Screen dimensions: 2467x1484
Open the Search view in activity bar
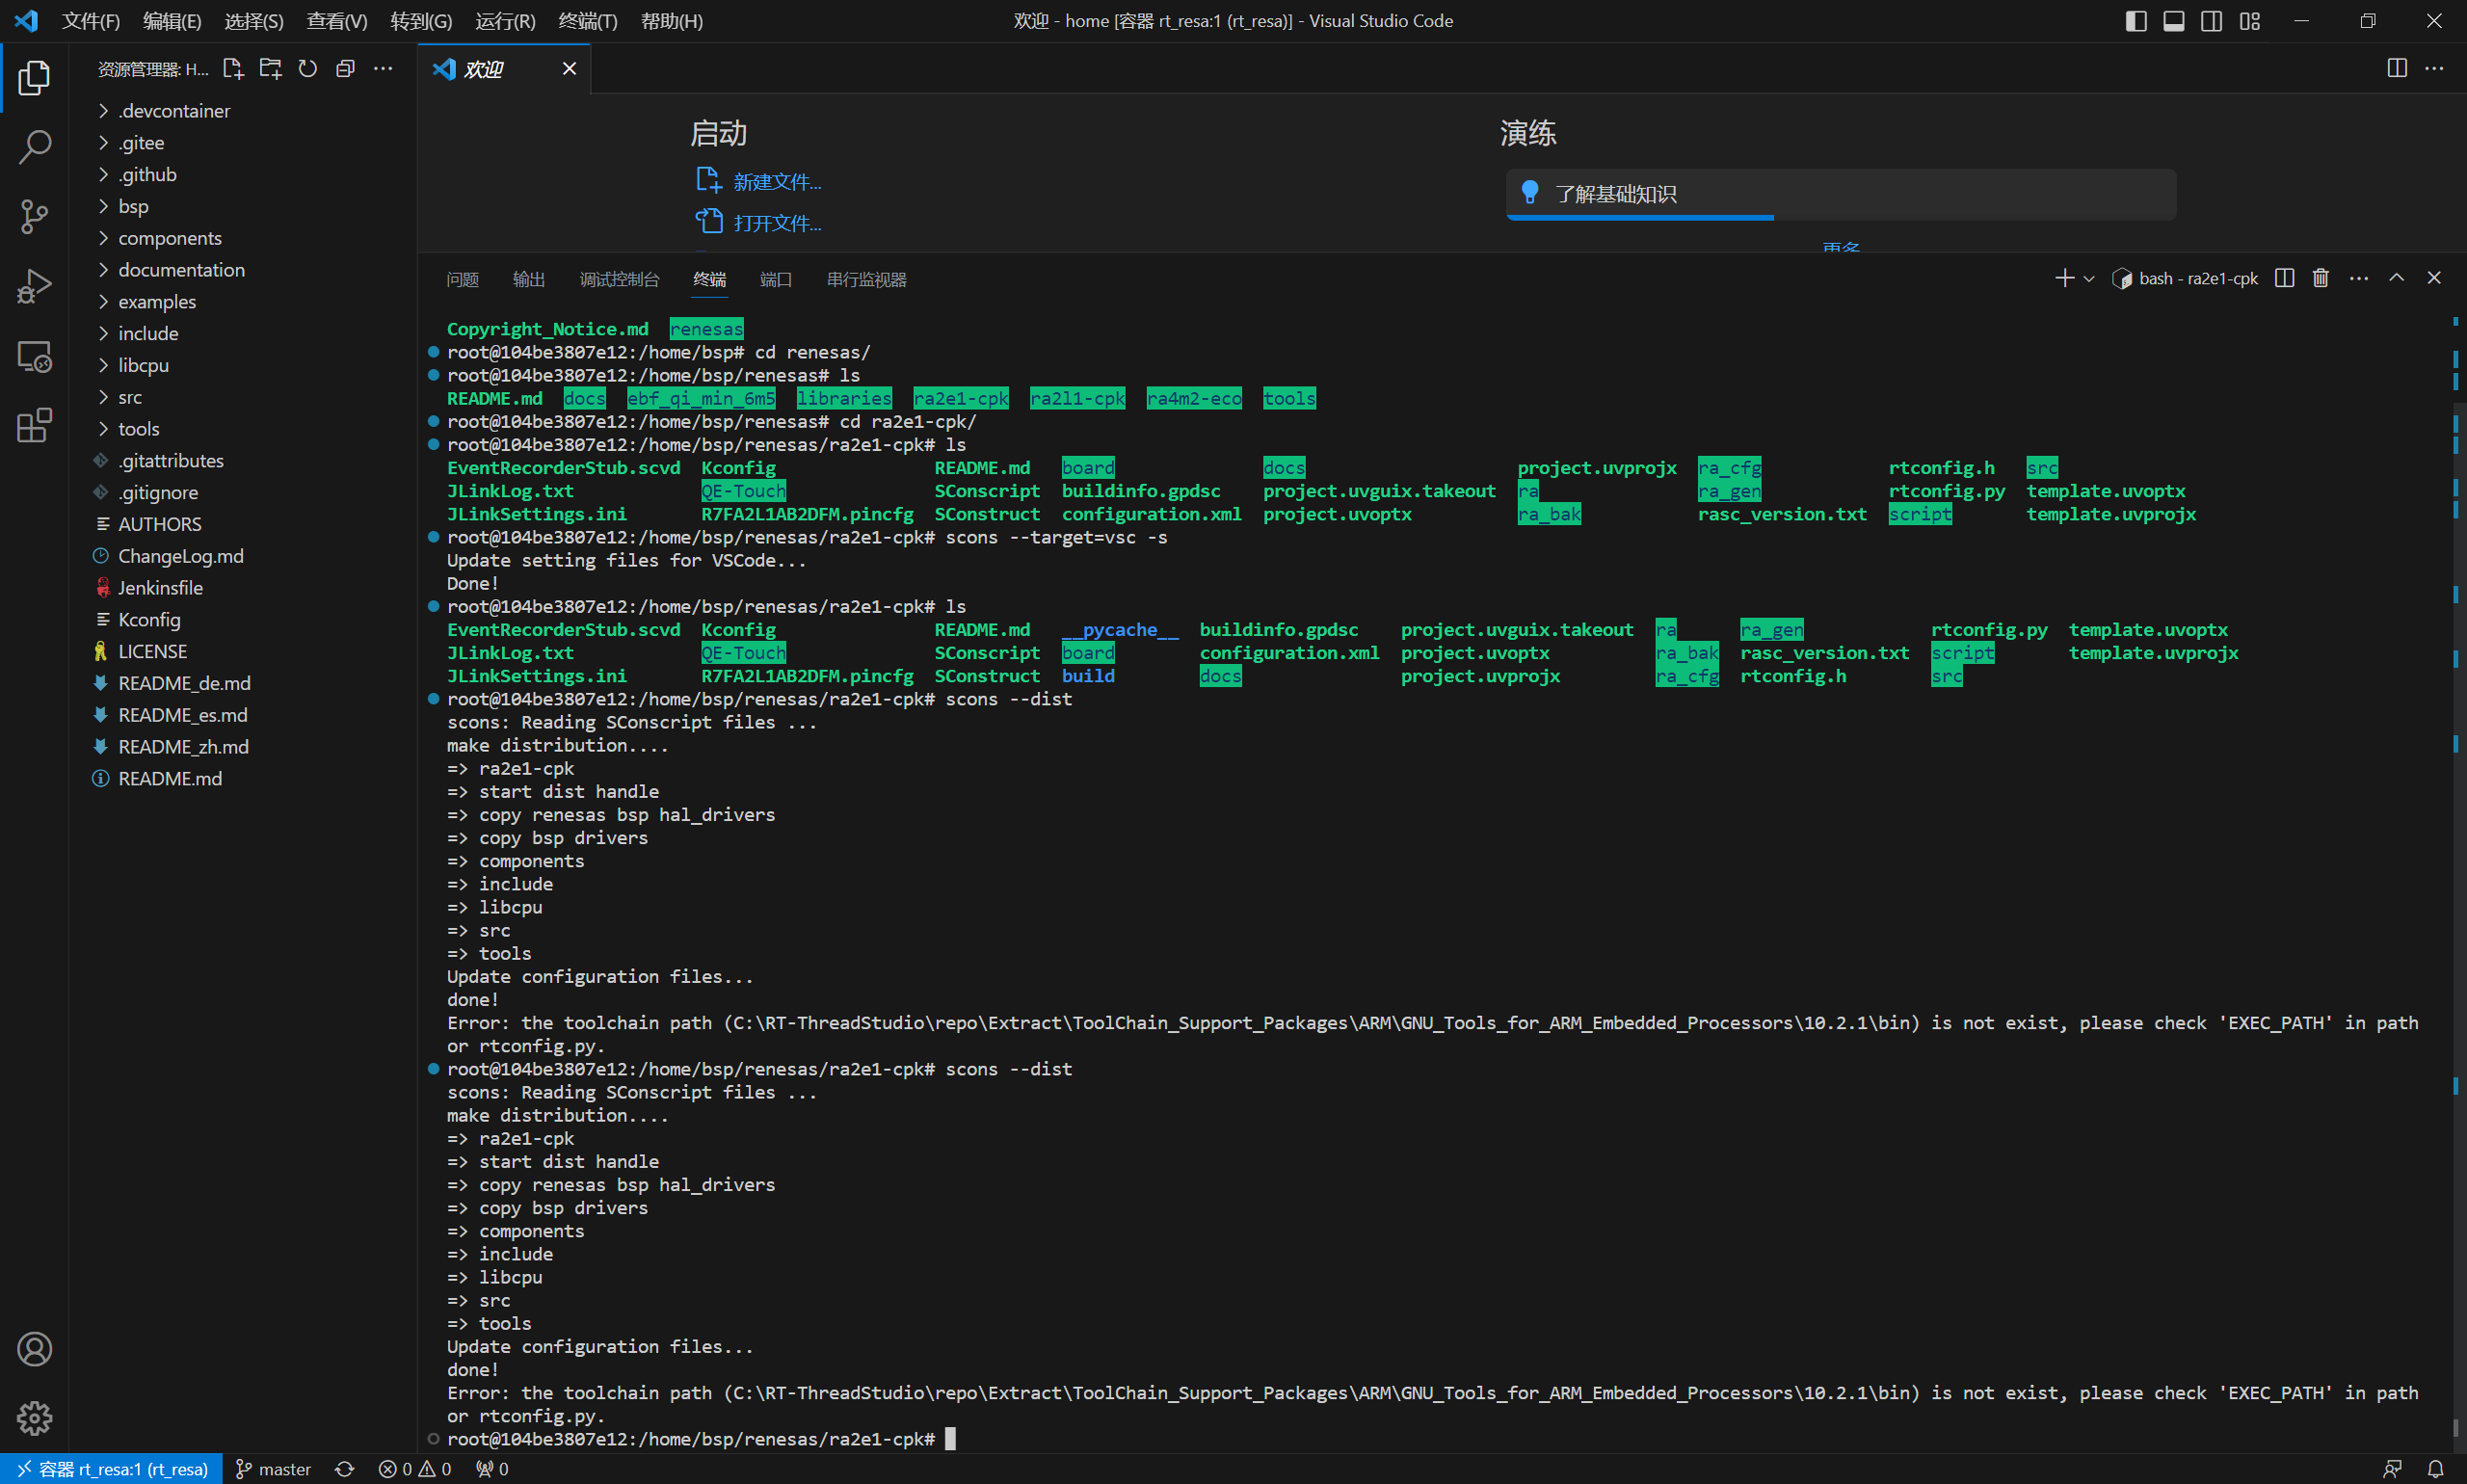click(34, 147)
